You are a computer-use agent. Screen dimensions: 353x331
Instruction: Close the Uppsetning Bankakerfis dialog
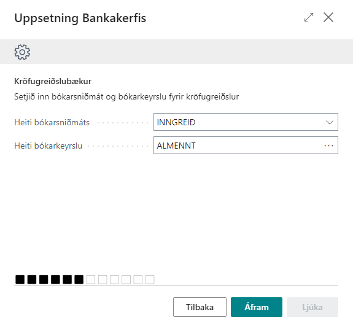pyautogui.click(x=328, y=17)
